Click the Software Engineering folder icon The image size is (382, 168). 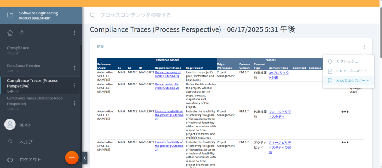coord(10,15)
